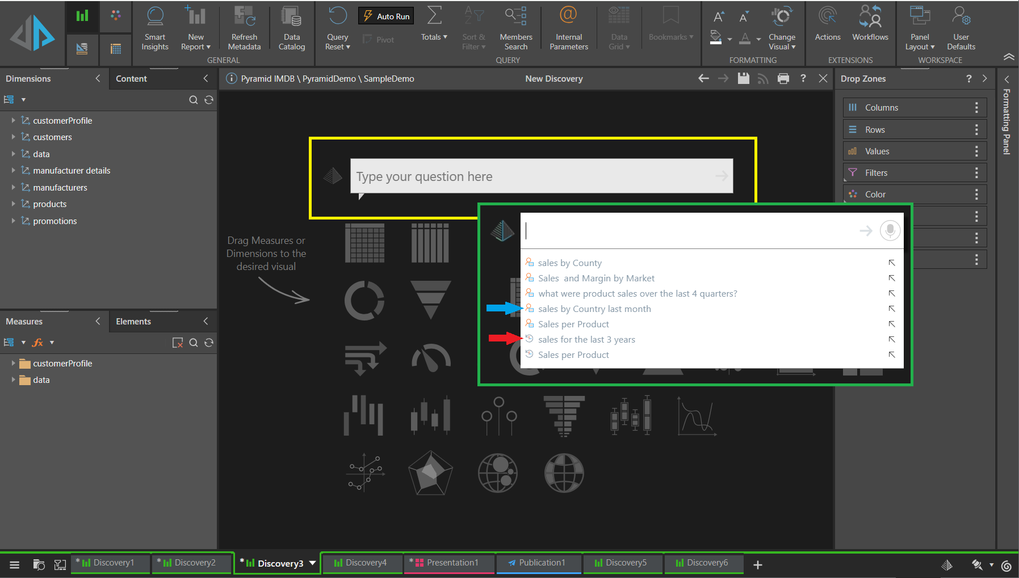
Task: Switch to the grid view mode button
Action: (x=116, y=49)
